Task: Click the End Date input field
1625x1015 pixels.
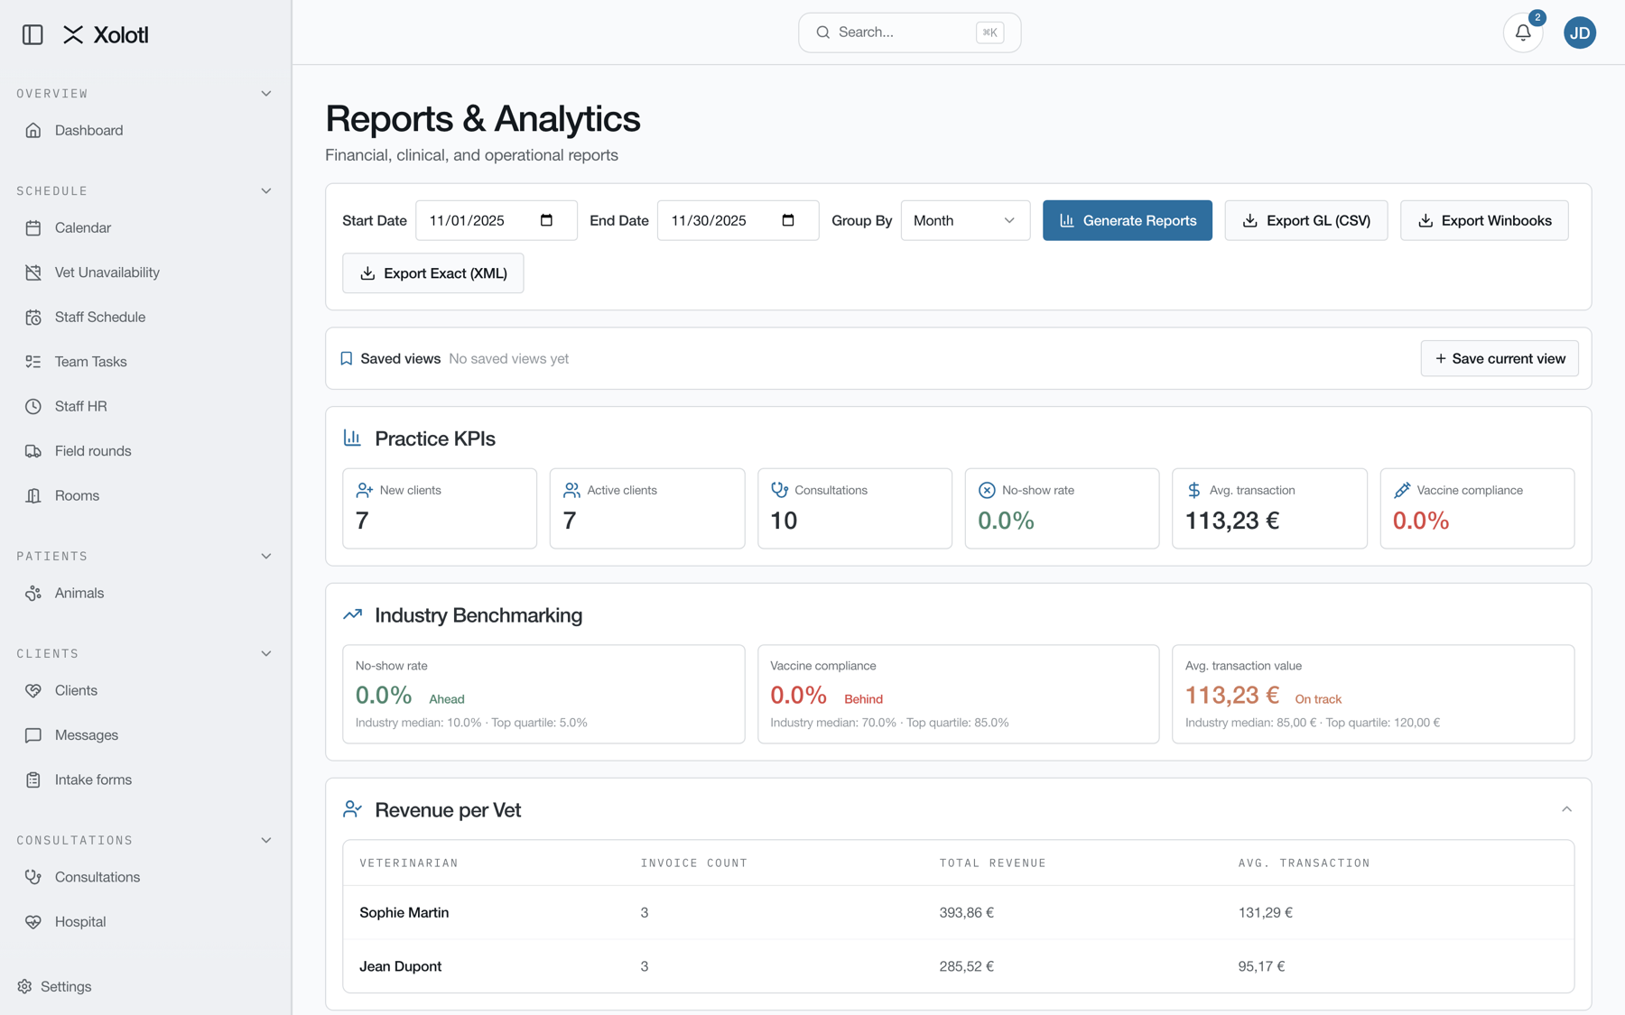Action: coord(738,220)
